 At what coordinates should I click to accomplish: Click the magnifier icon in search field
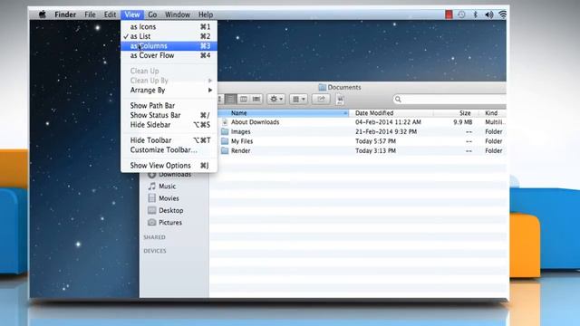[x=398, y=99]
